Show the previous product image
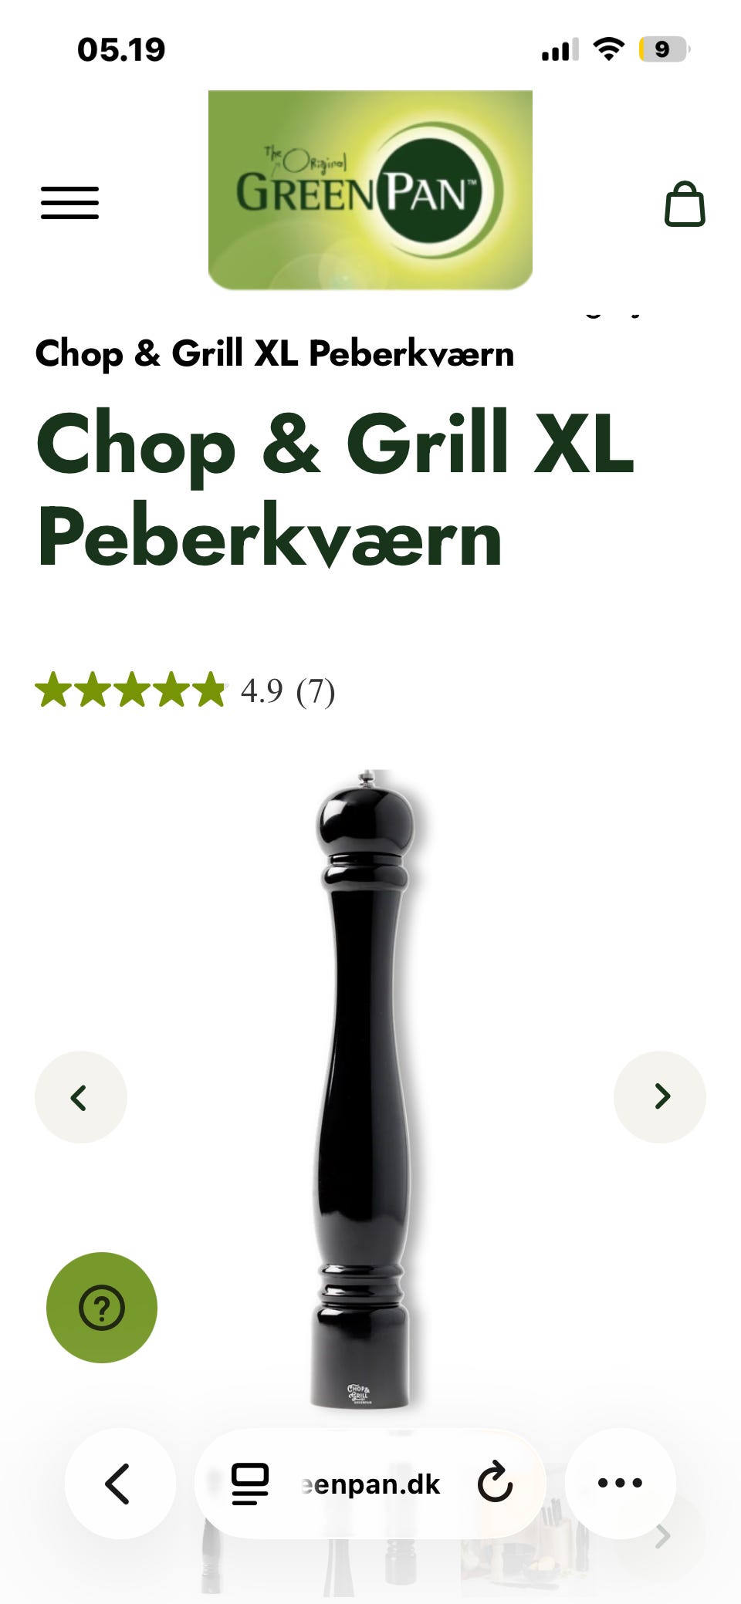 pyautogui.click(x=81, y=1096)
